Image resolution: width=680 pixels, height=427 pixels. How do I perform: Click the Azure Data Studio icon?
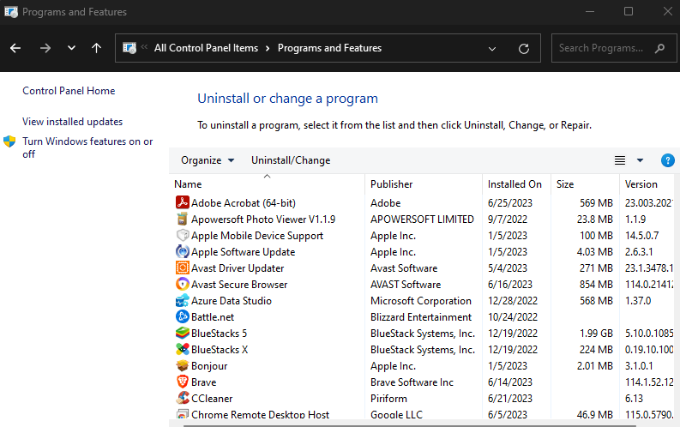[x=182, y=301]
